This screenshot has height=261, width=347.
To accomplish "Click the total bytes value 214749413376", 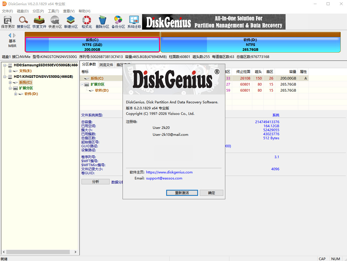I will (x=267, y=122).
